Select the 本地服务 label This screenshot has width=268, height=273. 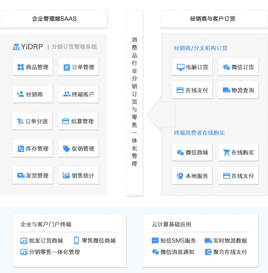click(197, 176)
